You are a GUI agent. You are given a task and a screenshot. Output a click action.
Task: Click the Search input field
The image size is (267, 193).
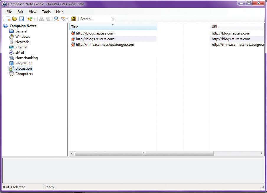coord(95,19)
